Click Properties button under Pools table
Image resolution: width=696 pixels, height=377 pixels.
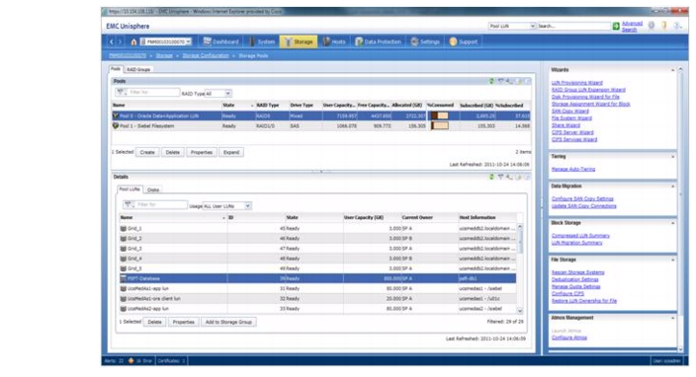202,152
